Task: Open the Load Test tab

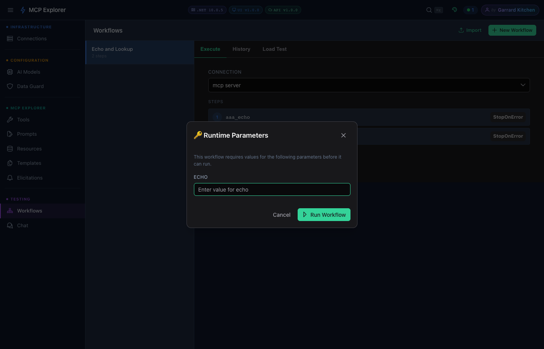Action: click(274, 49)
